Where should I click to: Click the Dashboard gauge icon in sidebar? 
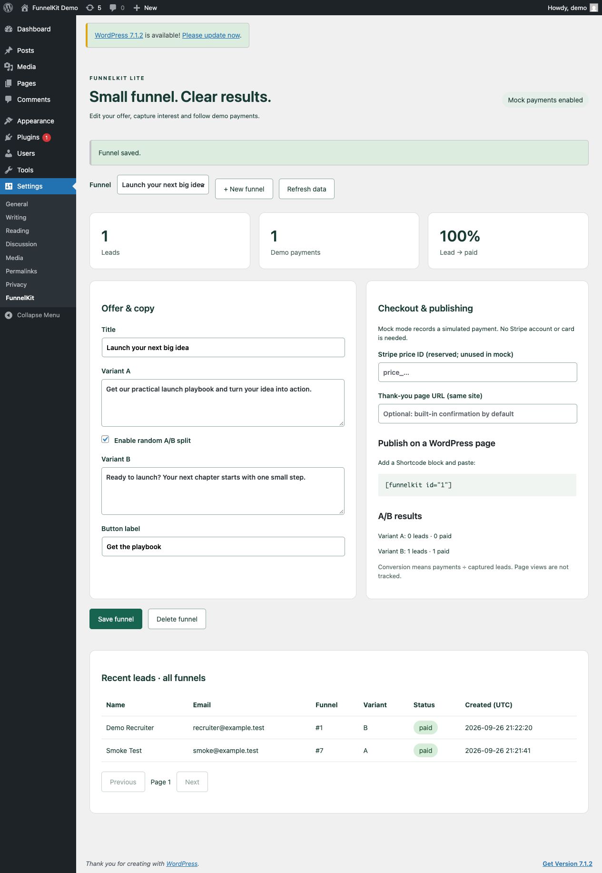pyautogui.click(x=9, y=29)
